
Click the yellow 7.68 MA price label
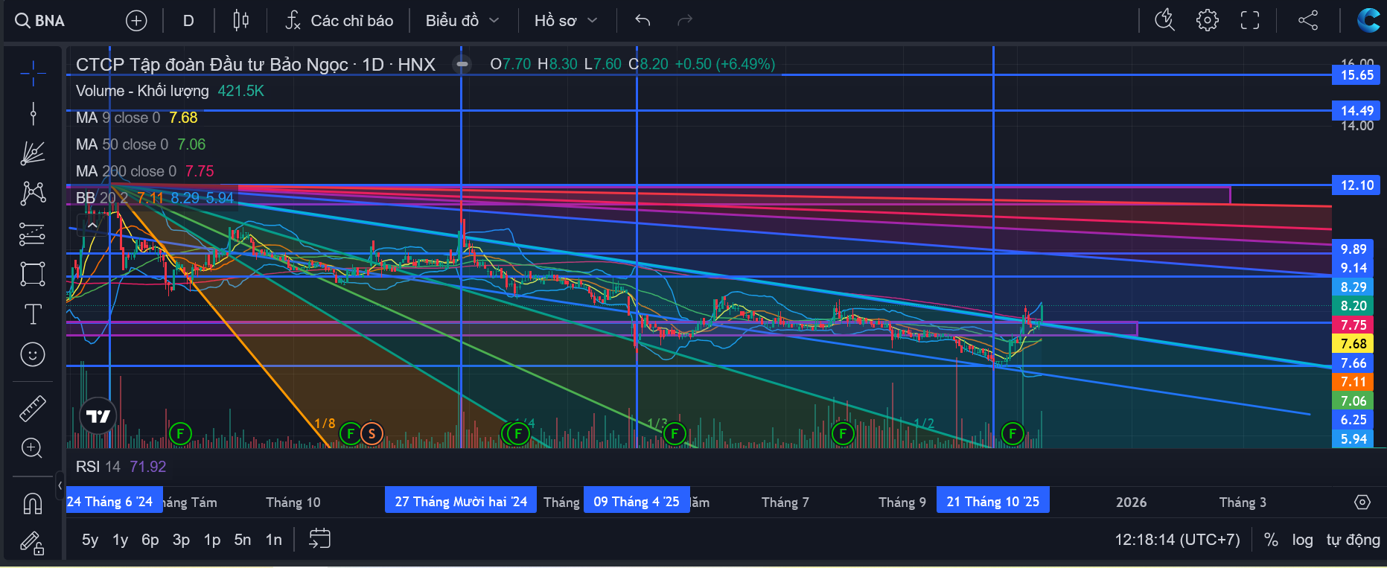tap(1353, 344)
